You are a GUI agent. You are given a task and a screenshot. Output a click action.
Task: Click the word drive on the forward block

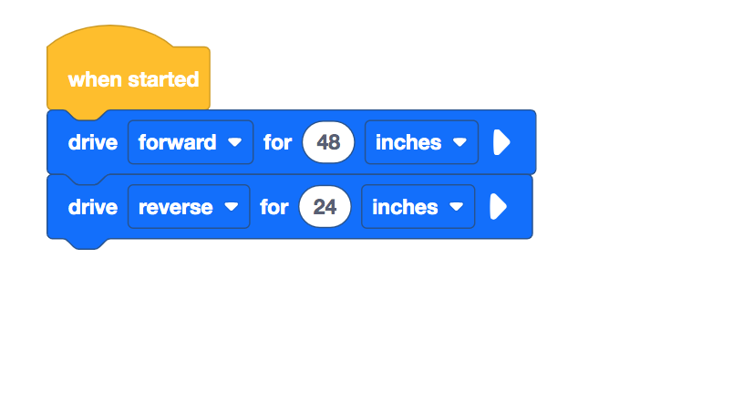[x=92, y=142]
